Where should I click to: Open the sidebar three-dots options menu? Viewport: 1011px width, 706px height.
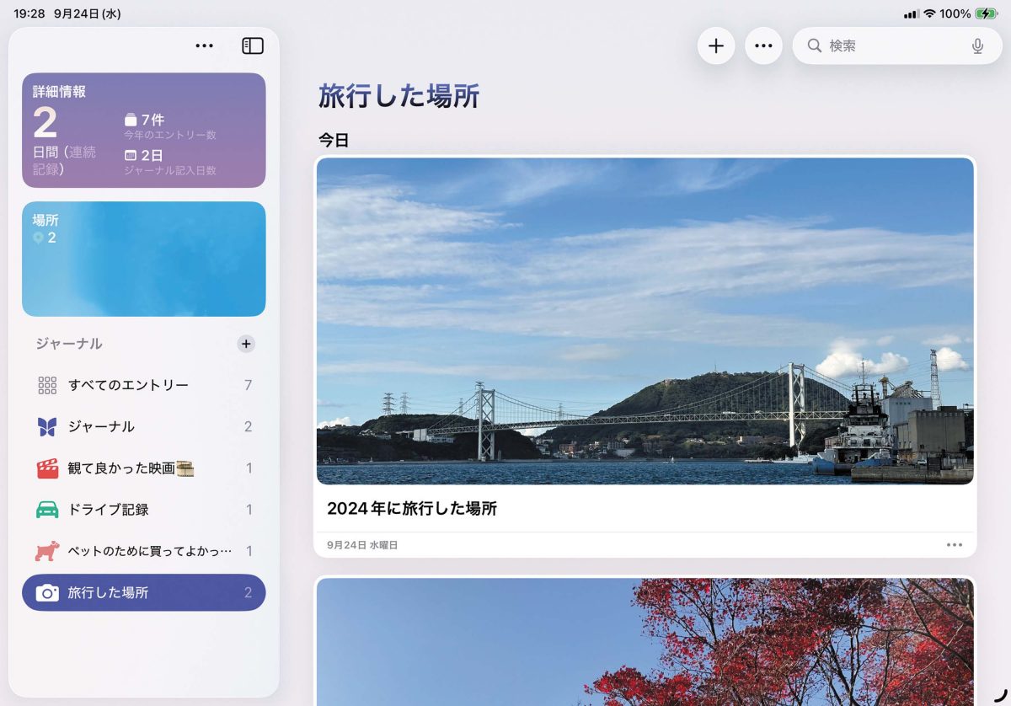point(204,46)
